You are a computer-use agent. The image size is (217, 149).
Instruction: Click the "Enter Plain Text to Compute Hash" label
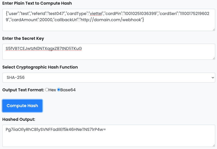[37, 3]
